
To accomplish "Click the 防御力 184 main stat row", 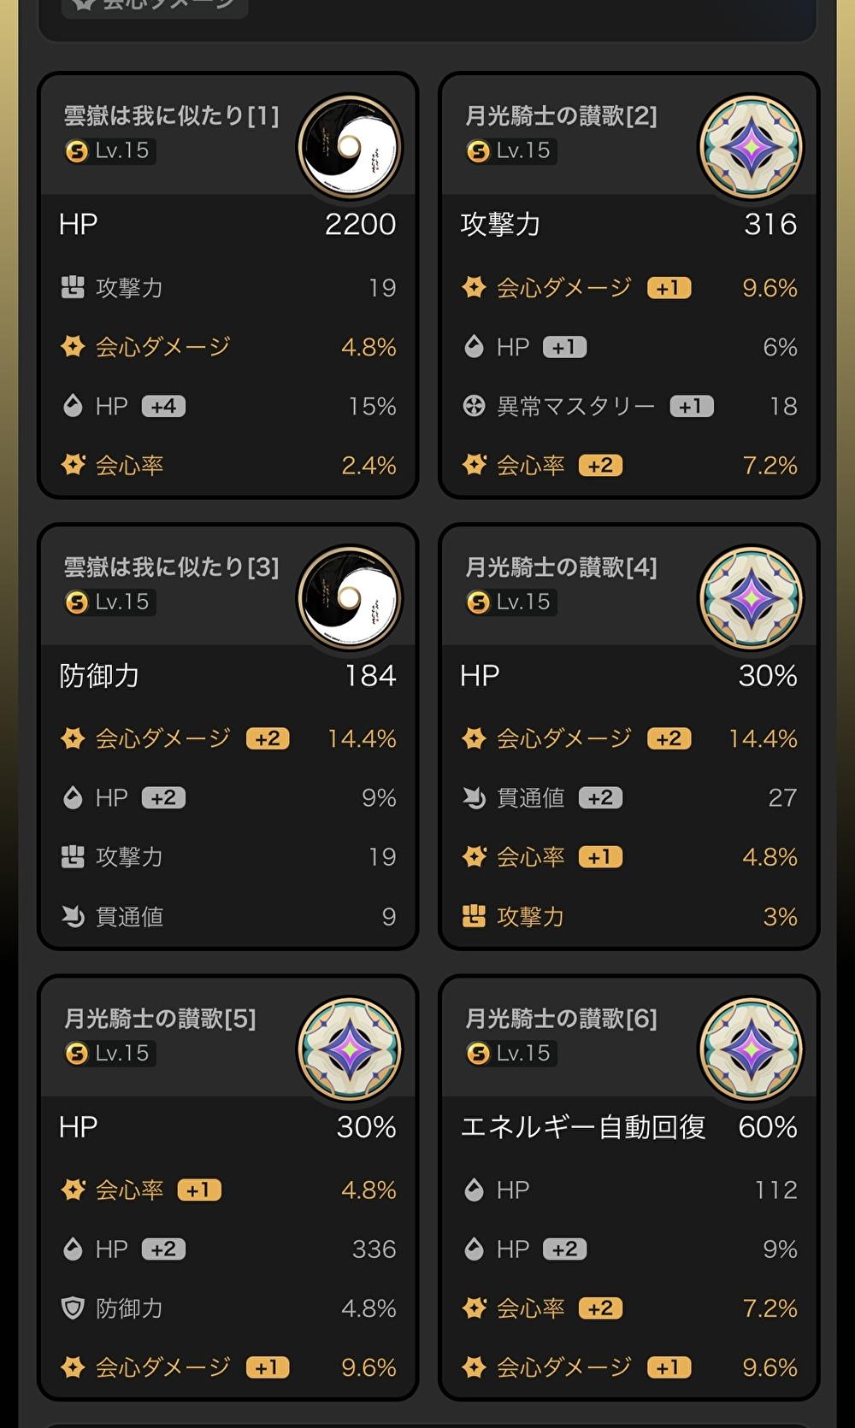I will 227,675.
